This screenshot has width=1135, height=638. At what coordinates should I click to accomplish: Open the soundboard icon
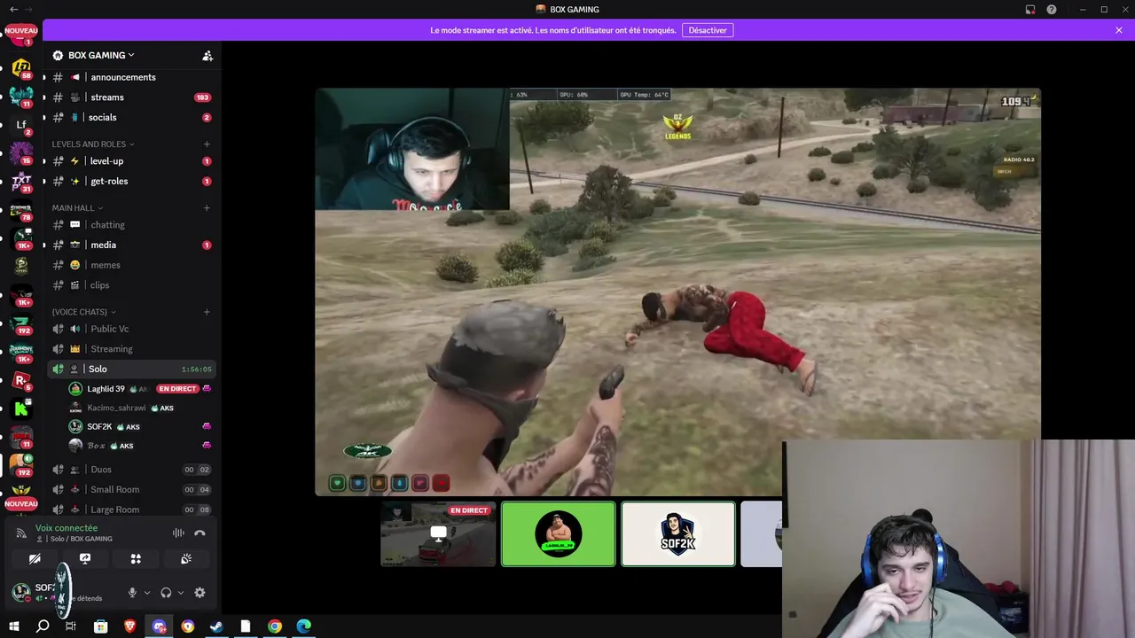[186, 559]
